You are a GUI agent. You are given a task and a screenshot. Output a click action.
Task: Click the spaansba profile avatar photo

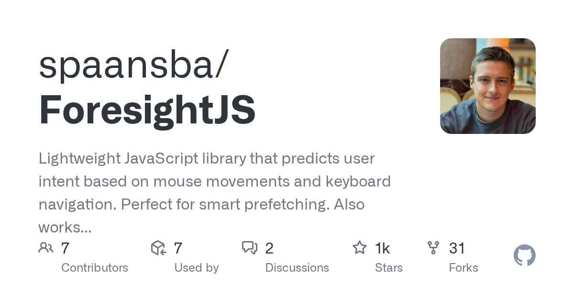coord(487,86)
